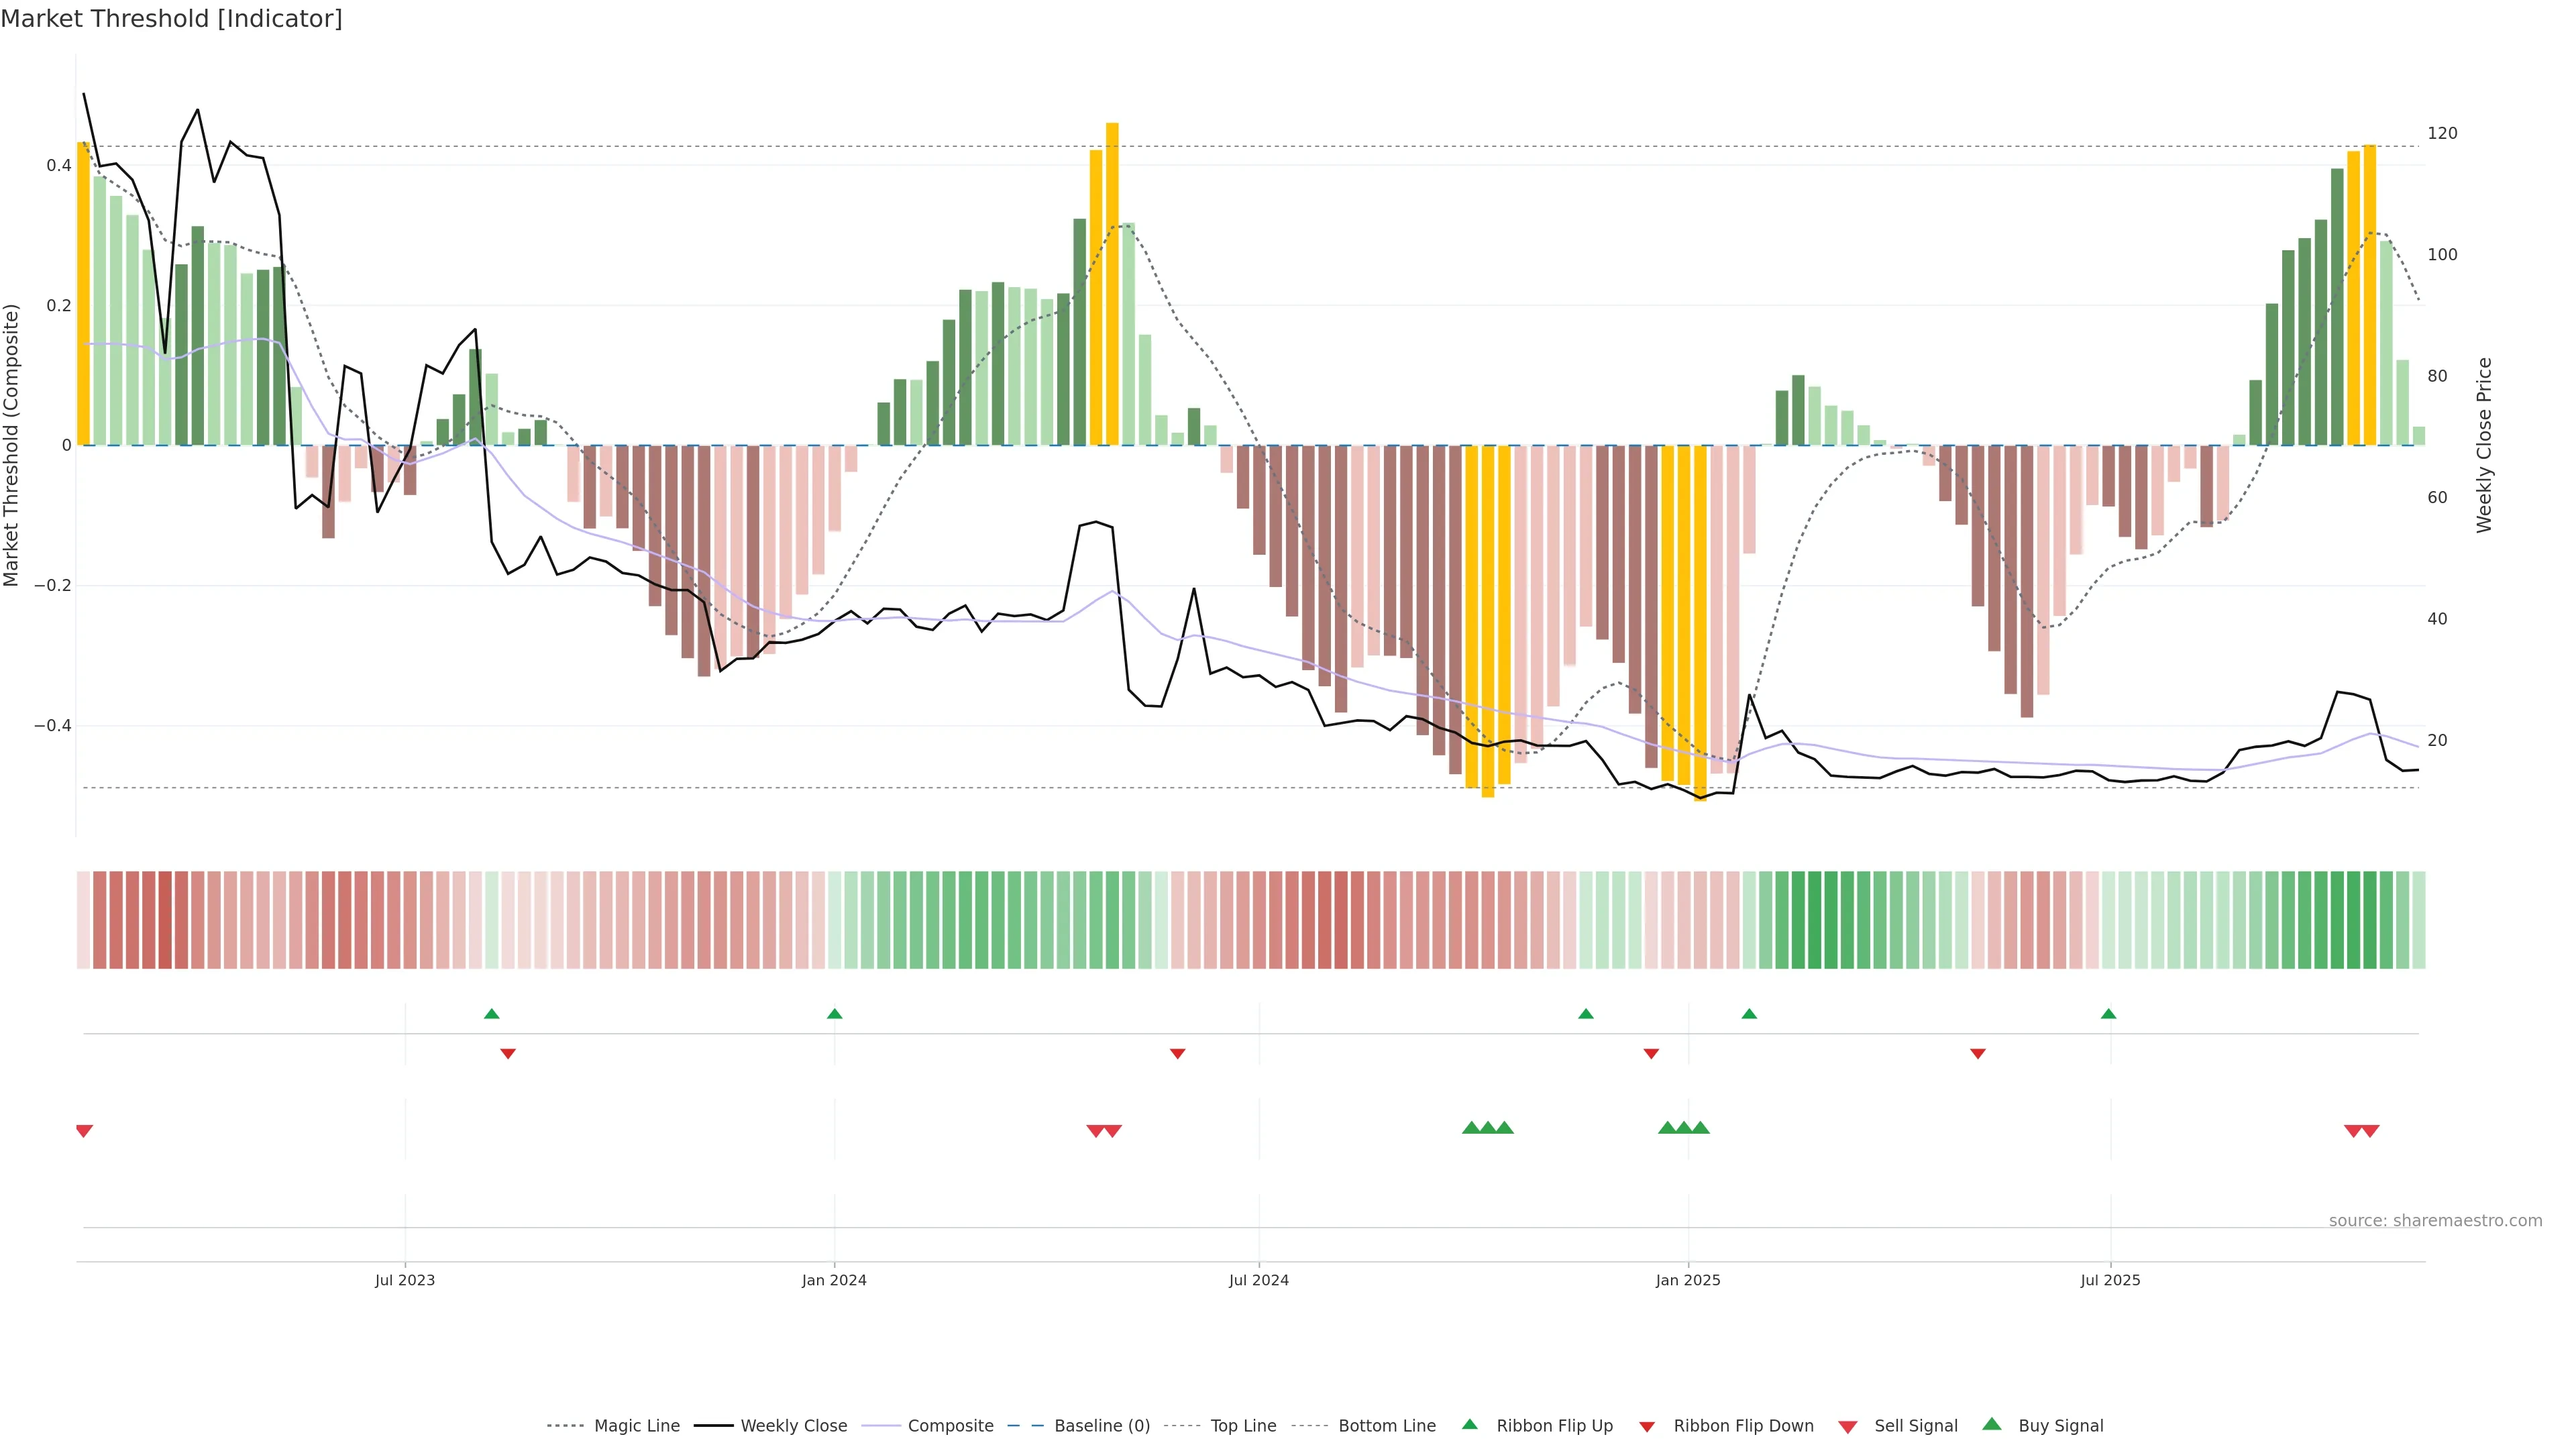
Task: Hide the Baseline (0) legend series
Action: pos(1102,1426)
